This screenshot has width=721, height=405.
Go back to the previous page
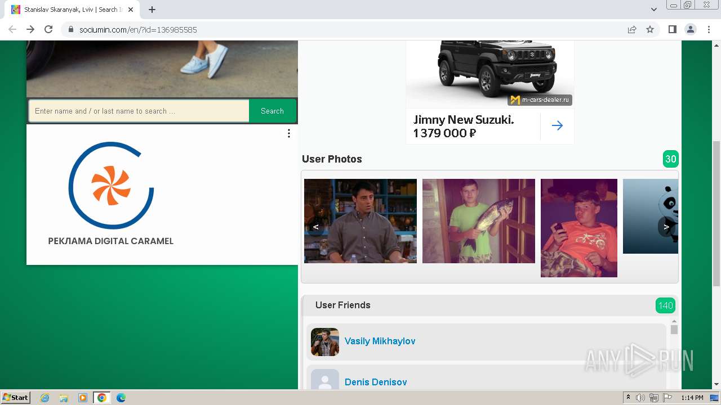12,29
